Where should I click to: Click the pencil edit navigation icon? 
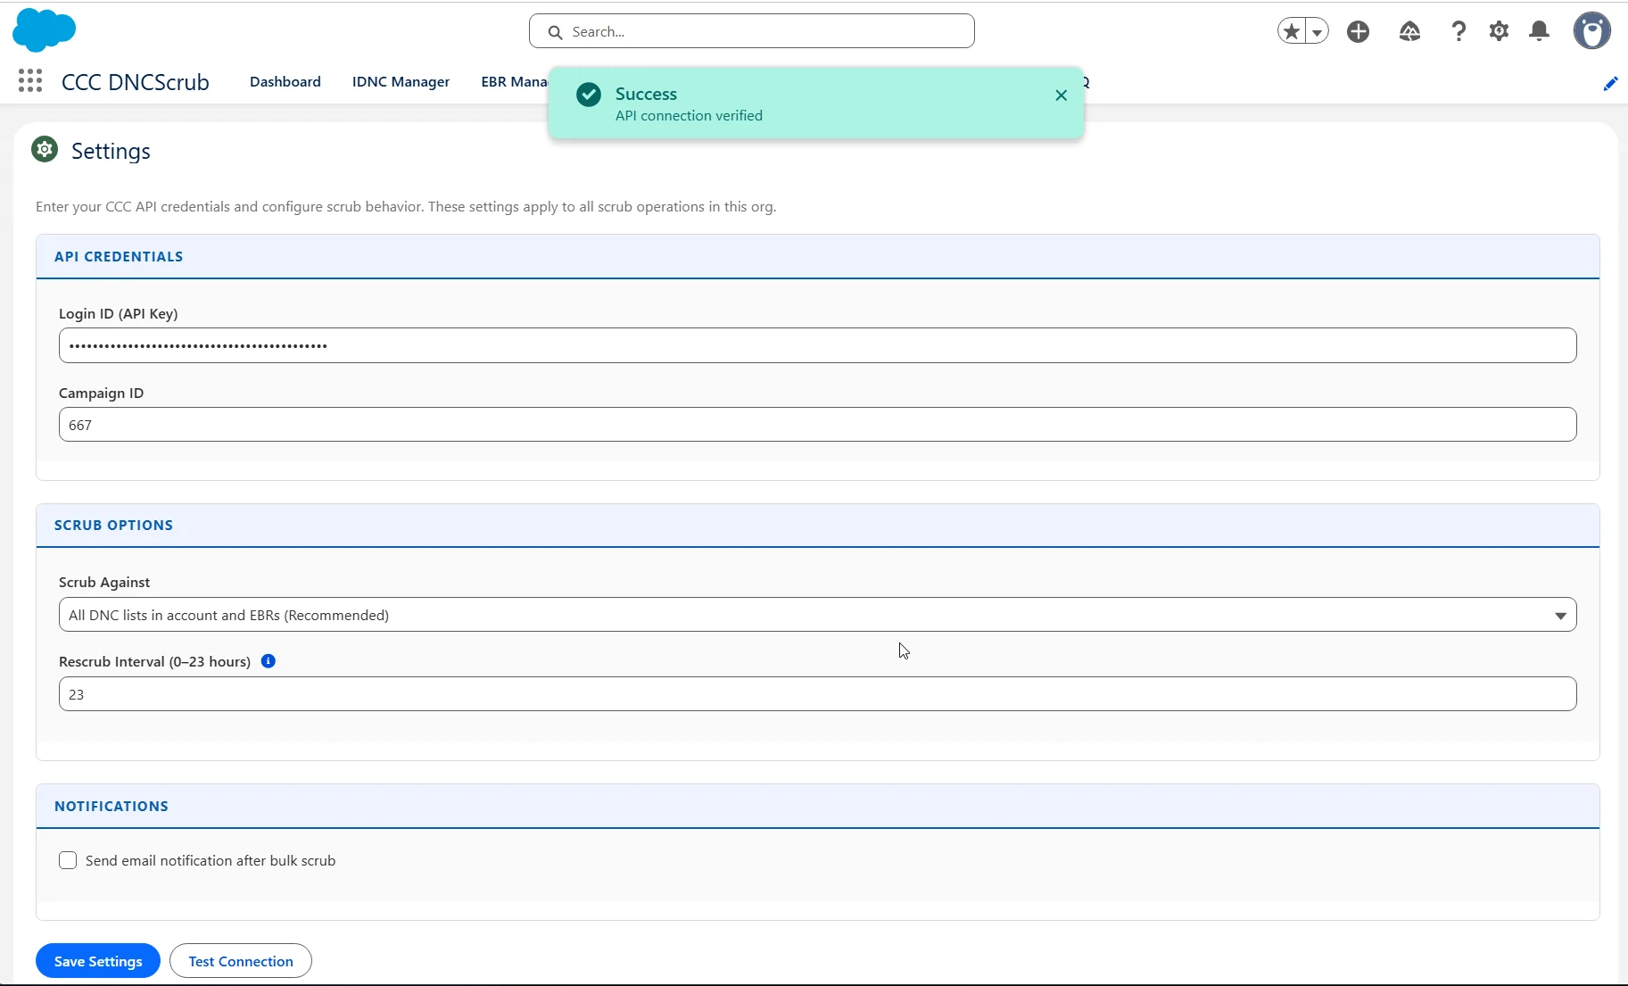tap(1610, 83)
